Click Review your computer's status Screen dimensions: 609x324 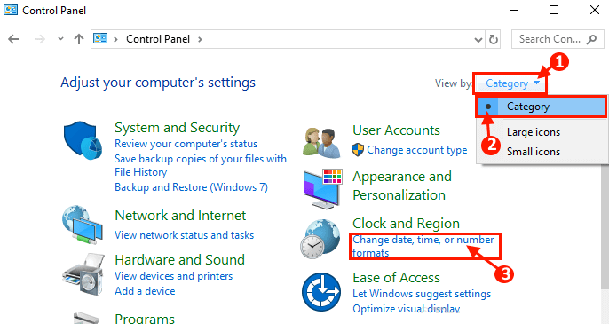coord(186,144)
